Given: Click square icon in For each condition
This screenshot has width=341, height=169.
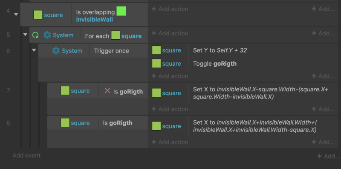Looking at the screenshot, I should [x=116, y=35].
